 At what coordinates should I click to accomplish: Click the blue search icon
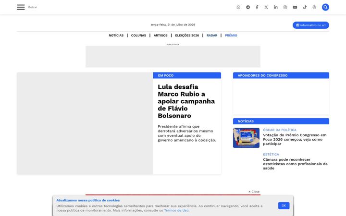click(x=325, y=7)
